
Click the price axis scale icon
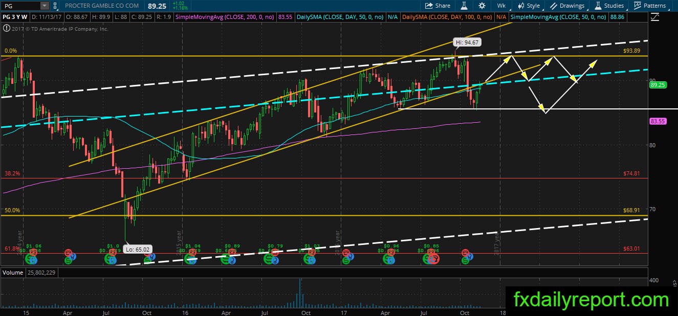[x=656, y=17]
